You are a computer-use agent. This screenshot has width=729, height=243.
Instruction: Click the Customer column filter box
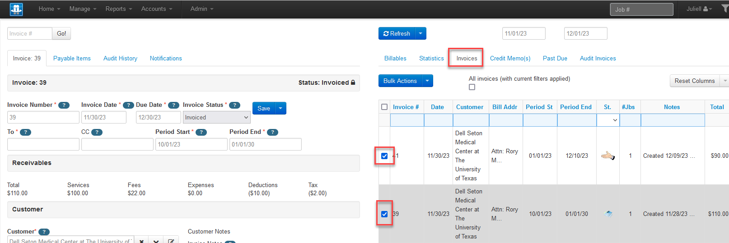point(471,120)
